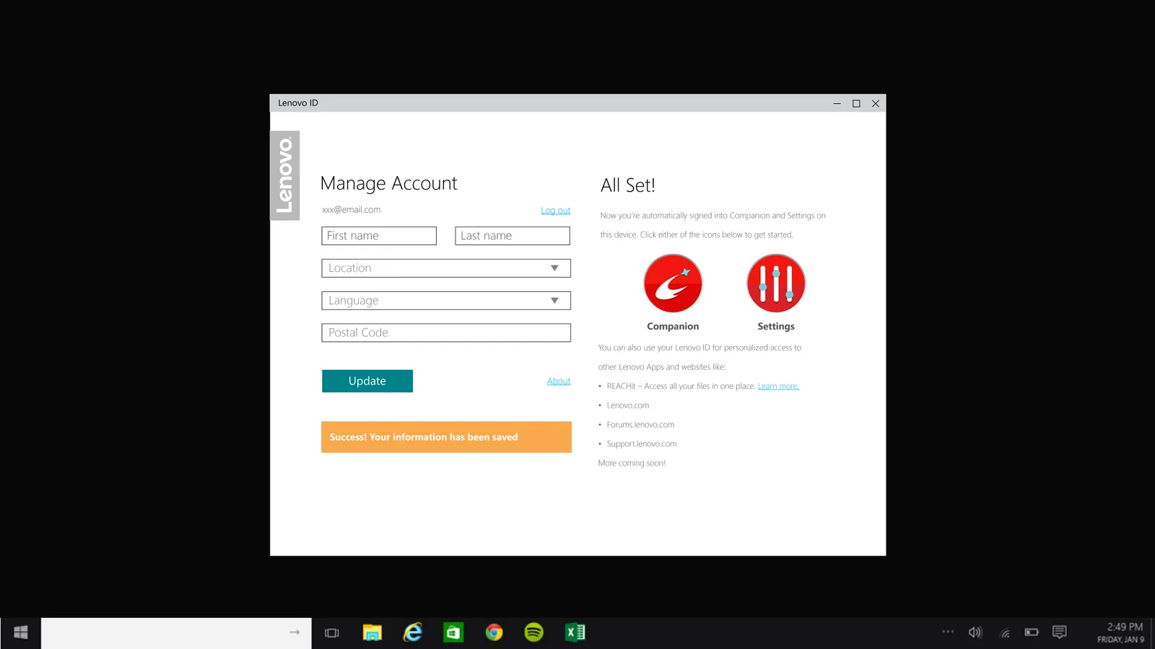Open the Action Center notifications icon
This screenshot has height=649, width=1155.
[x=1060, y=632]
